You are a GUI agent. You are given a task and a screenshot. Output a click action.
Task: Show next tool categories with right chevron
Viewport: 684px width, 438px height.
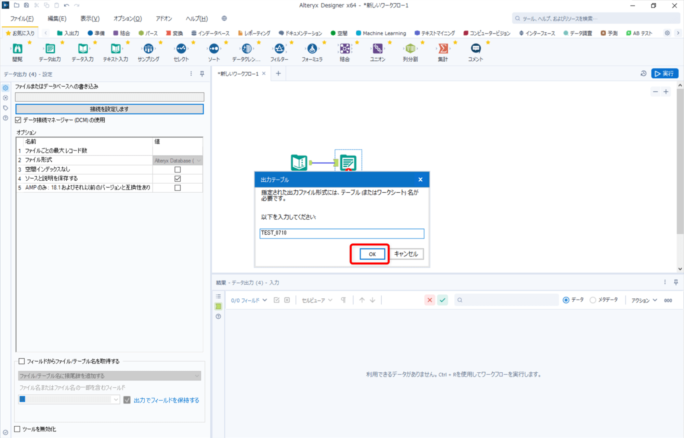(x=678, y=33)
